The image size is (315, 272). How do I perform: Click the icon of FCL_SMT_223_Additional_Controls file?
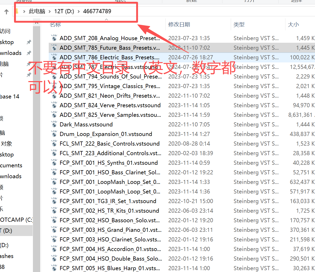(54, 153)
